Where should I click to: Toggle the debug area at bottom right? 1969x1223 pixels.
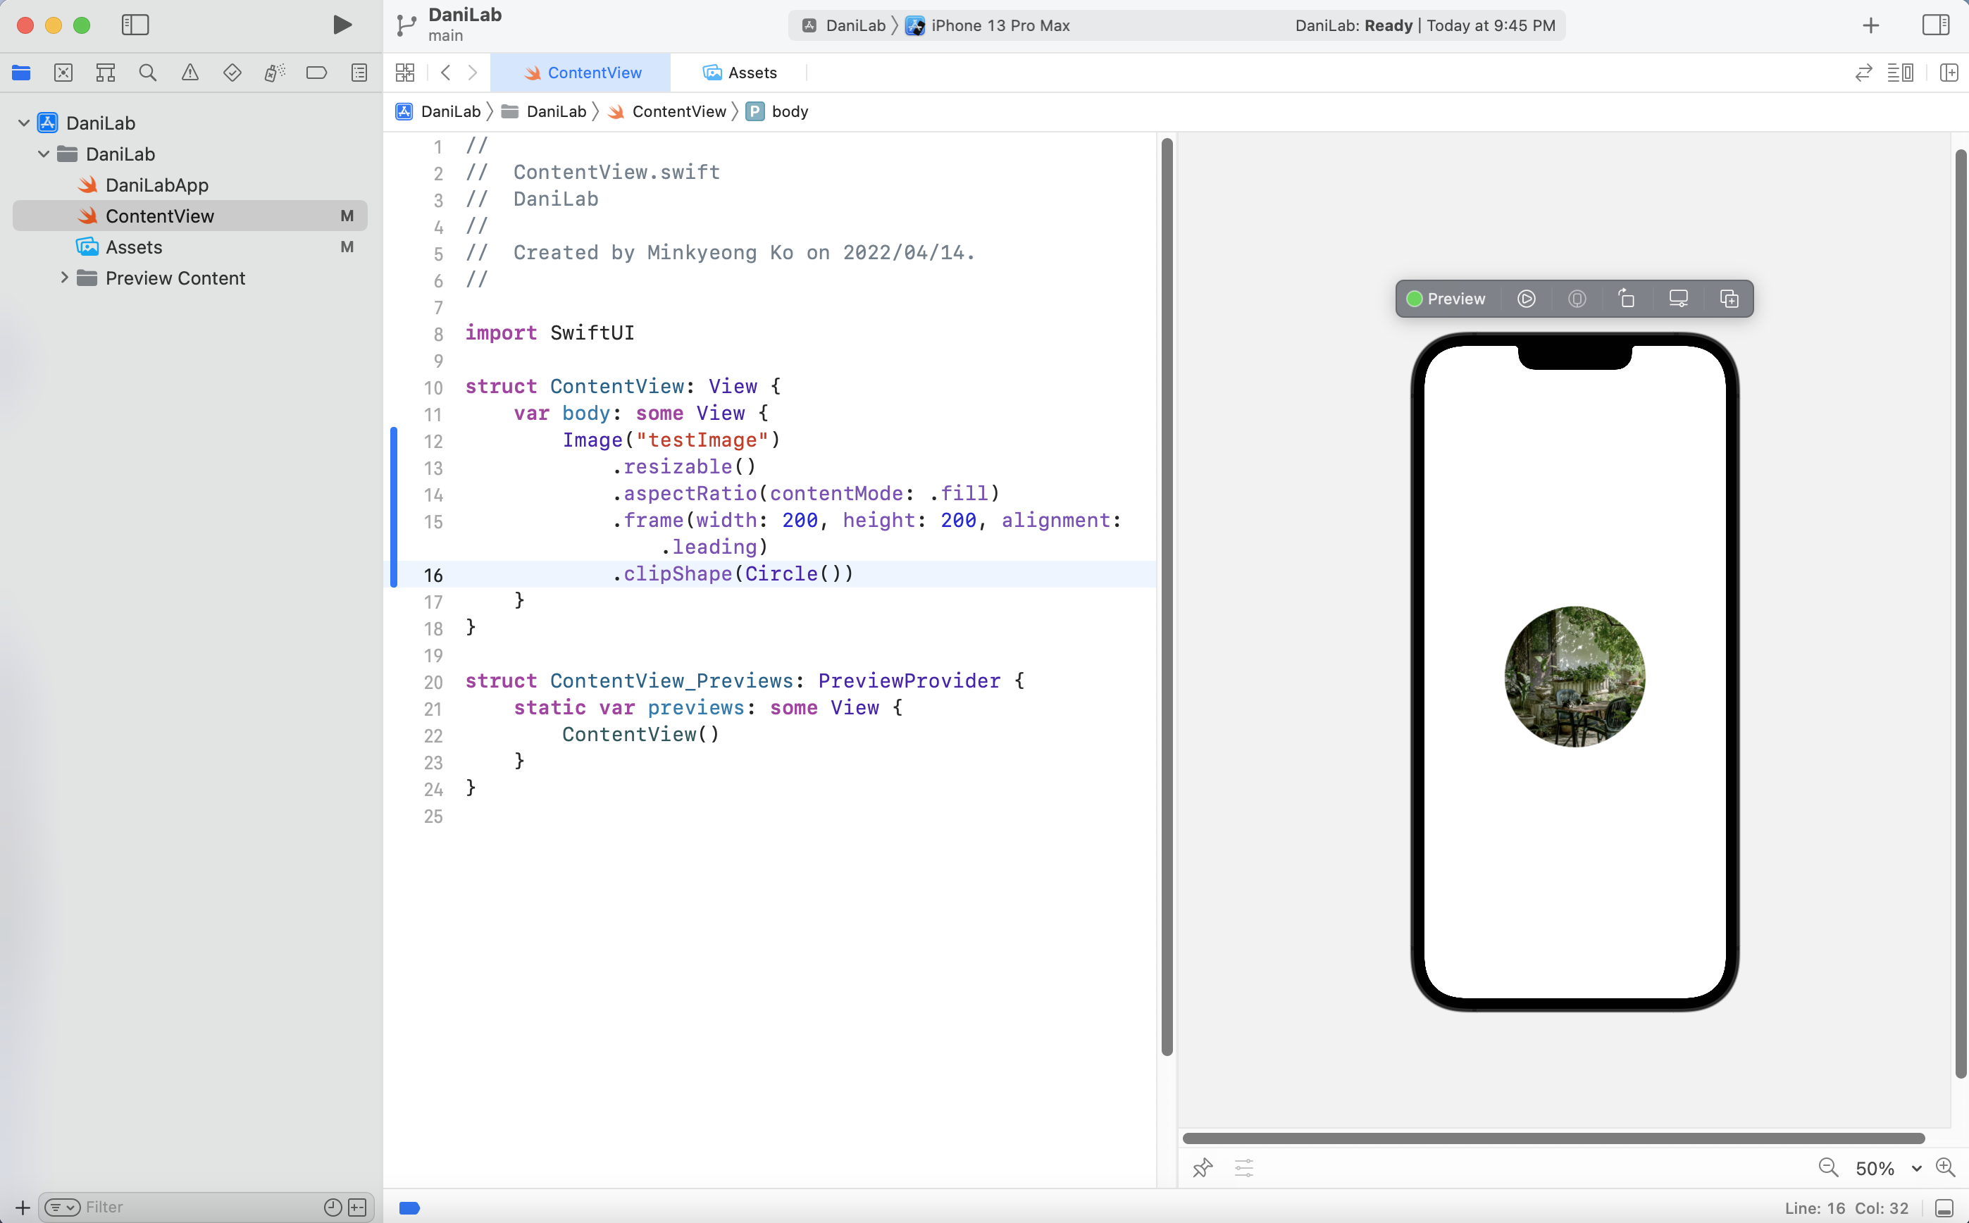(x=1945, y=1208)
